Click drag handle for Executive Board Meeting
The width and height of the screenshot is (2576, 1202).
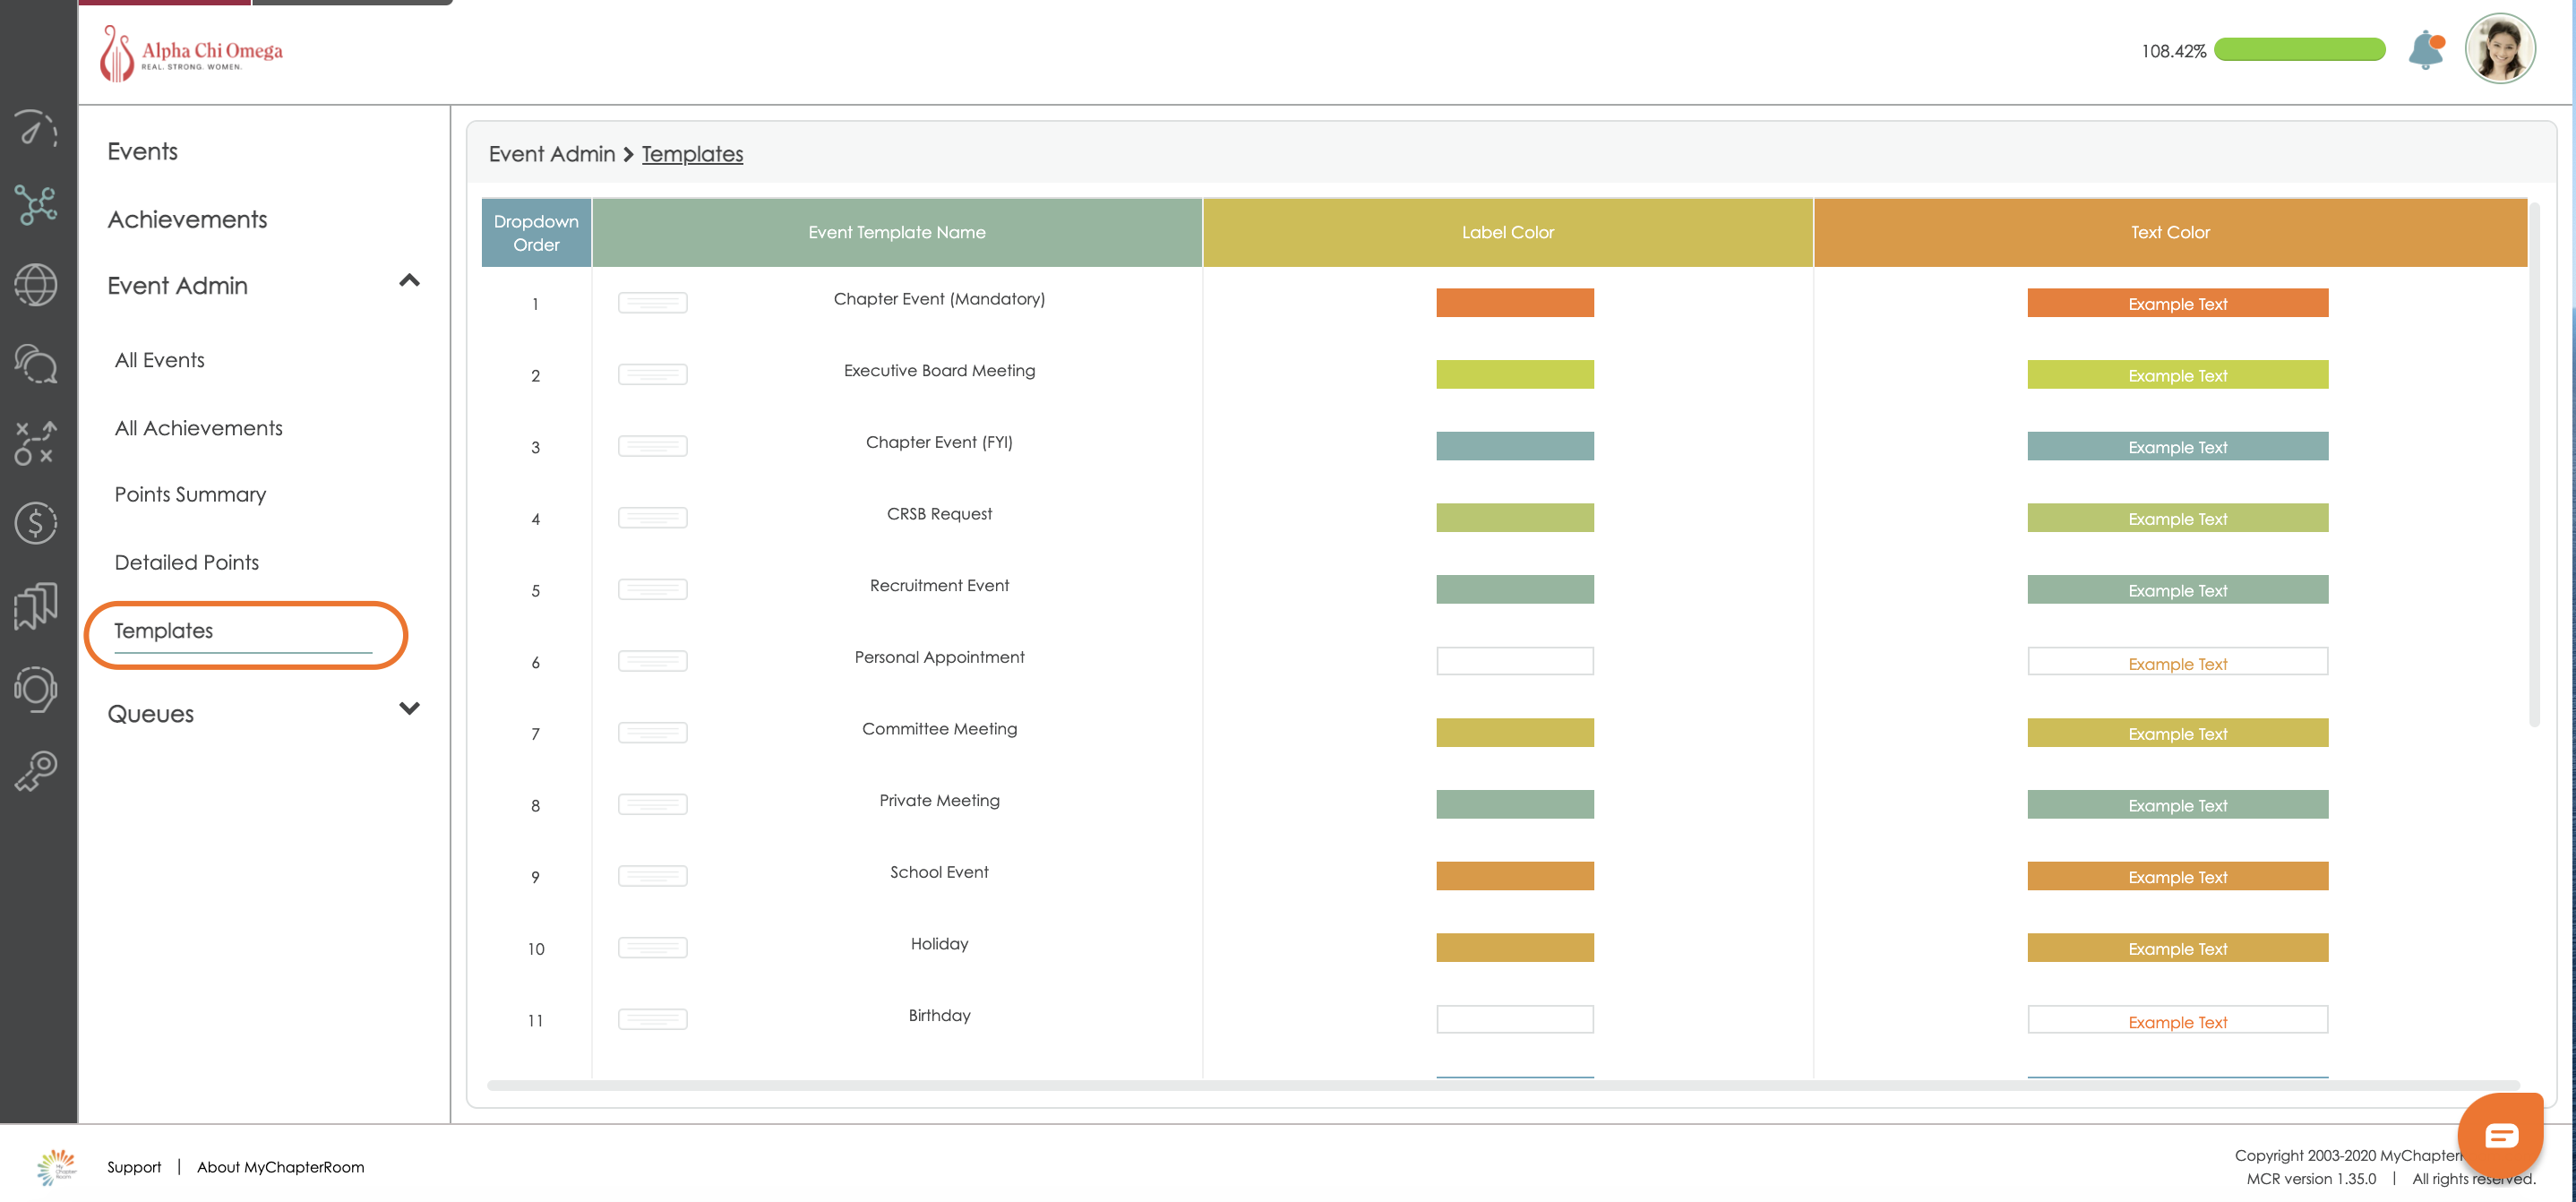(652, 375)
